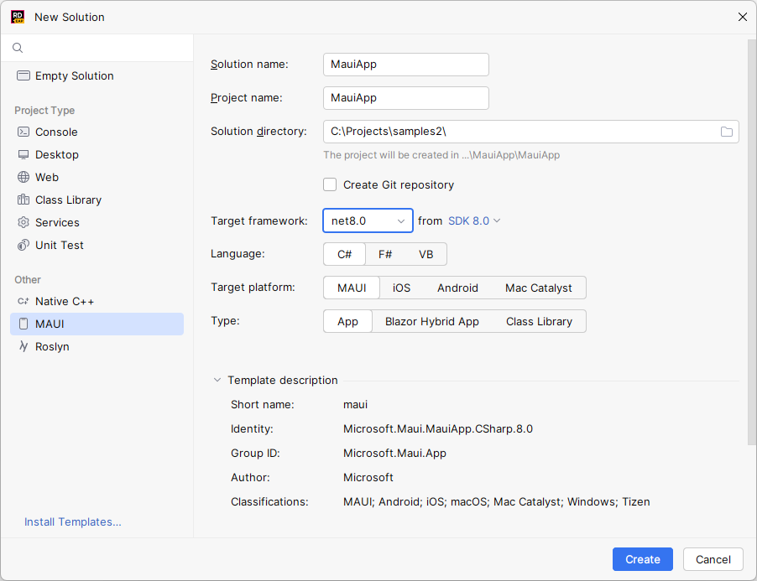Screen dimensions: 757x581
Task: Click the Roslyn template icon
Action: (x=25, y=346)
